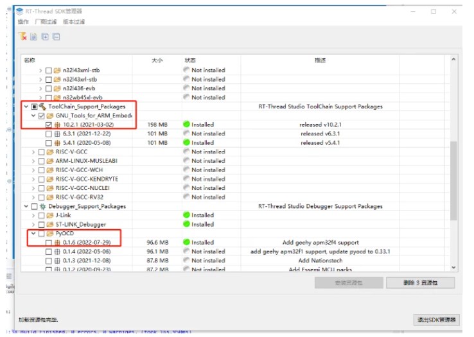Uncheck the 10.2.1 (2021-03-02) checkbox

click(49, 125)
